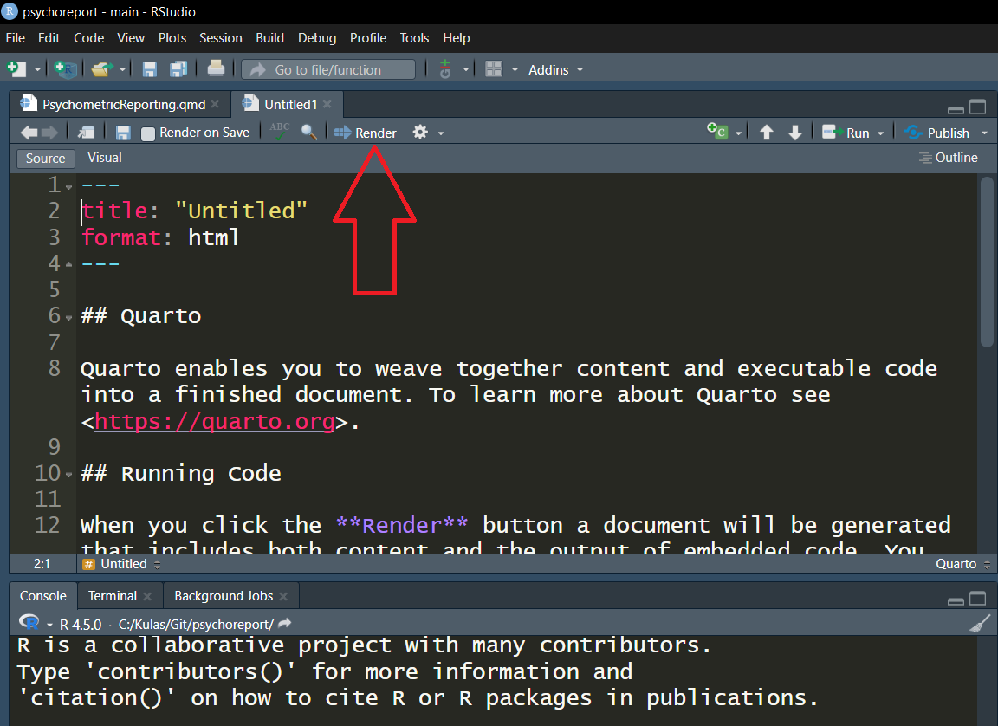Click the Save all documents icon
998x726 pixels.
pyautogui.click(x=178, y=69)
